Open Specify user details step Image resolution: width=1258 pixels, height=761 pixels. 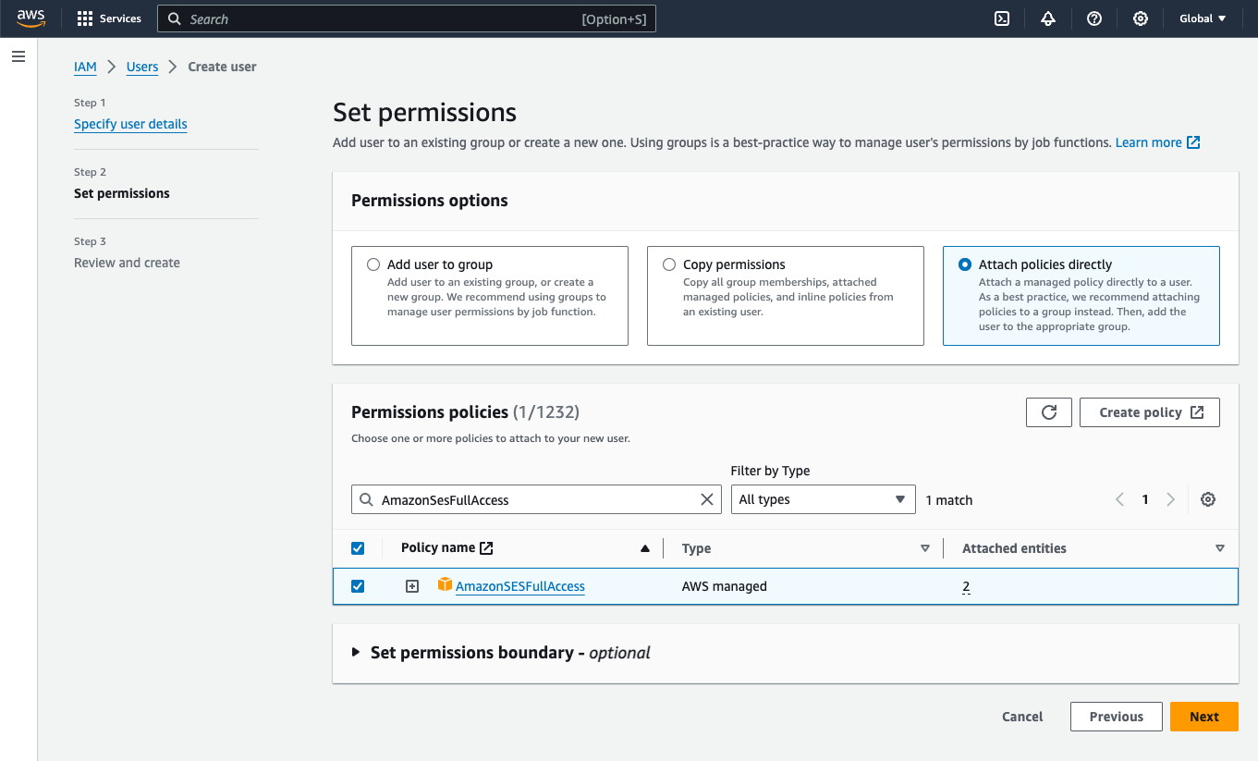[130, 124]
